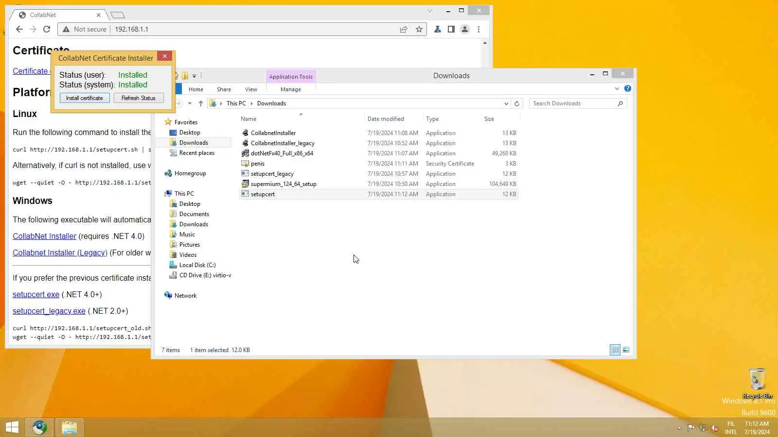Image resolution: width=778 pixels, height=437 pixels.
Task: Go back in the browser
Action: [x=19, y=29]
